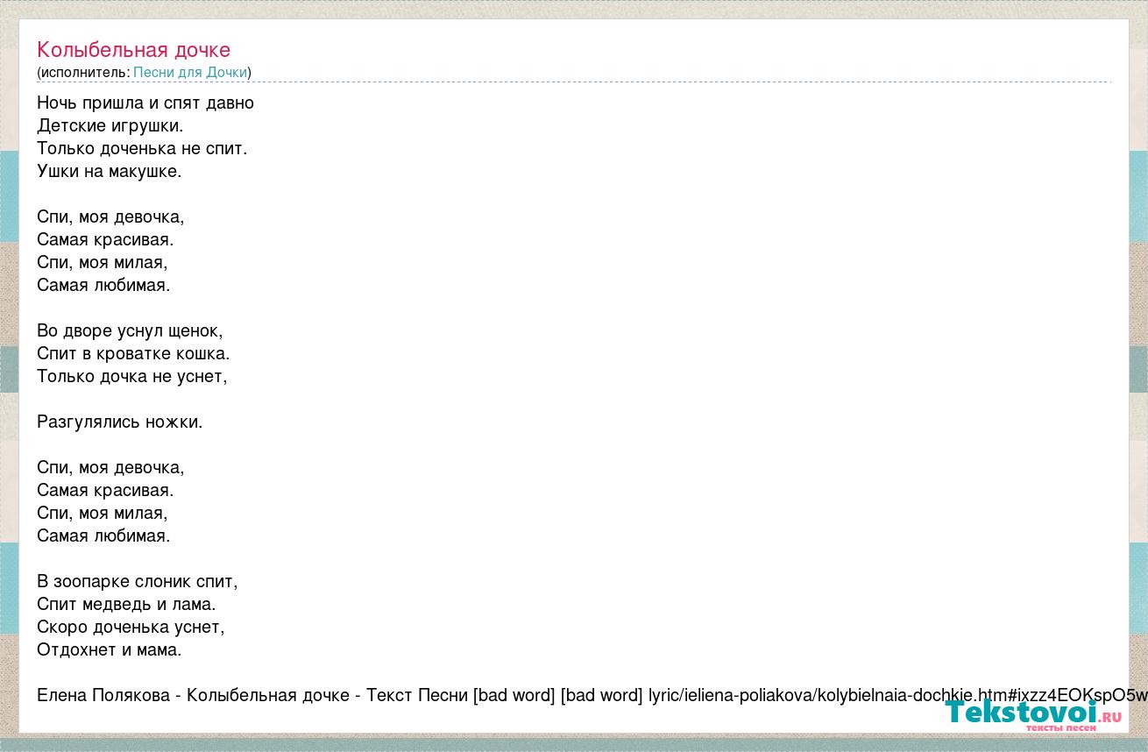1148x752 pixels.
Task: Select the line "Детские игрушки."
Action: pos(110,125)
